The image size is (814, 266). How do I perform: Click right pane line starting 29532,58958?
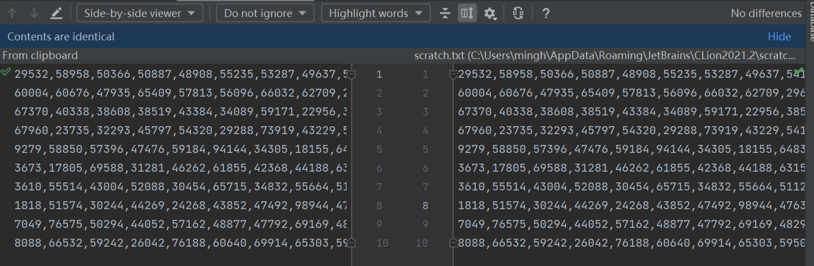click(631, 74)
